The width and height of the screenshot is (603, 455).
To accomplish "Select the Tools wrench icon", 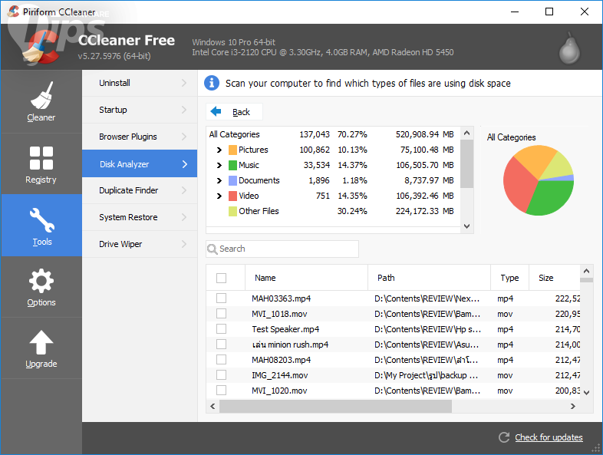I will [41, 220].
